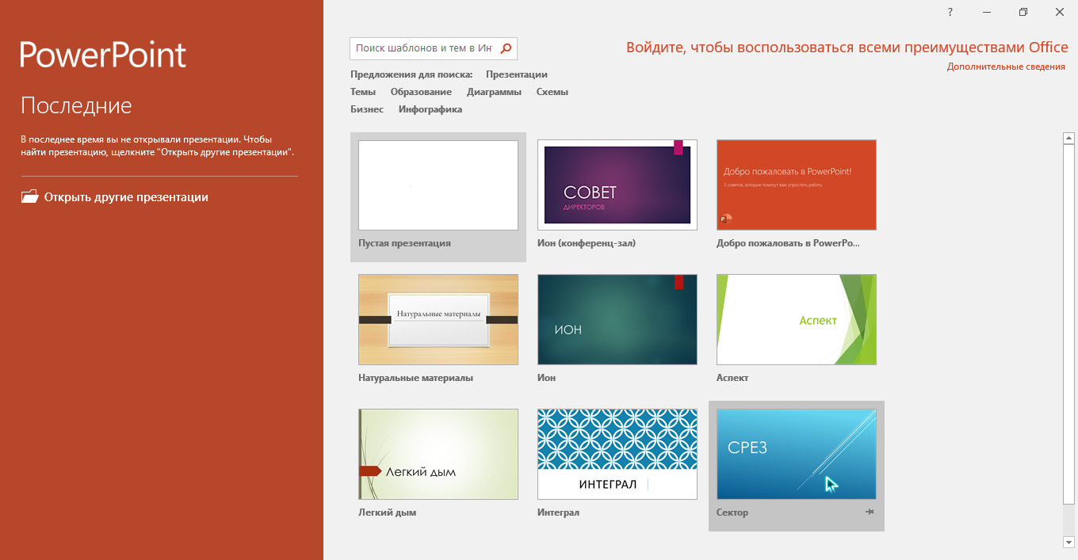Click the folder icon for opening presentations
This screenshot has width=1078, height=560.
point(29,197)
